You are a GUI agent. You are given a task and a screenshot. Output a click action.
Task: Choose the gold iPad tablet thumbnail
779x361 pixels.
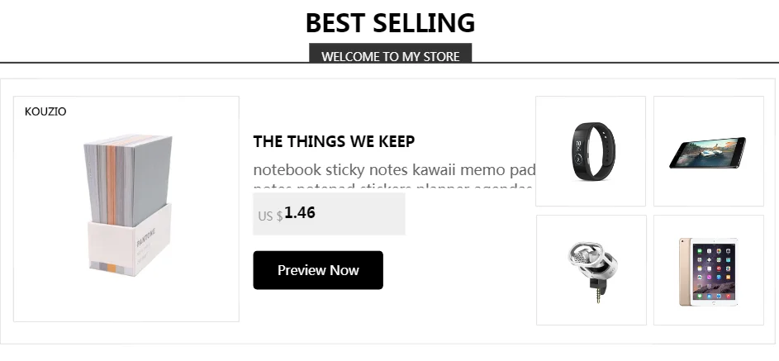(x=709, y=270)
